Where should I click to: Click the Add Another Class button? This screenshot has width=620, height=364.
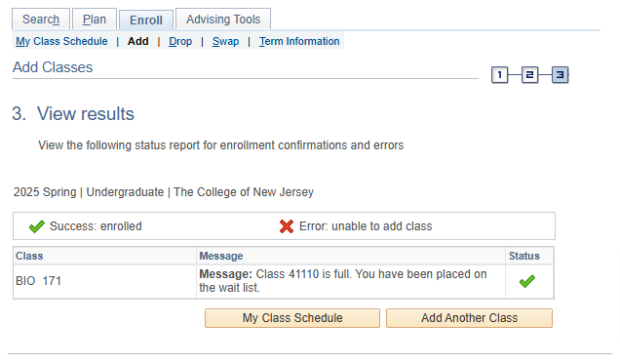coord(469,318)
